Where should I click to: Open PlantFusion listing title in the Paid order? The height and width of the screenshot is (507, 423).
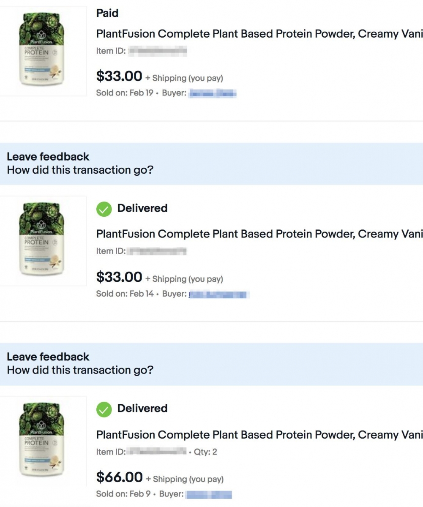click(259, 34)
